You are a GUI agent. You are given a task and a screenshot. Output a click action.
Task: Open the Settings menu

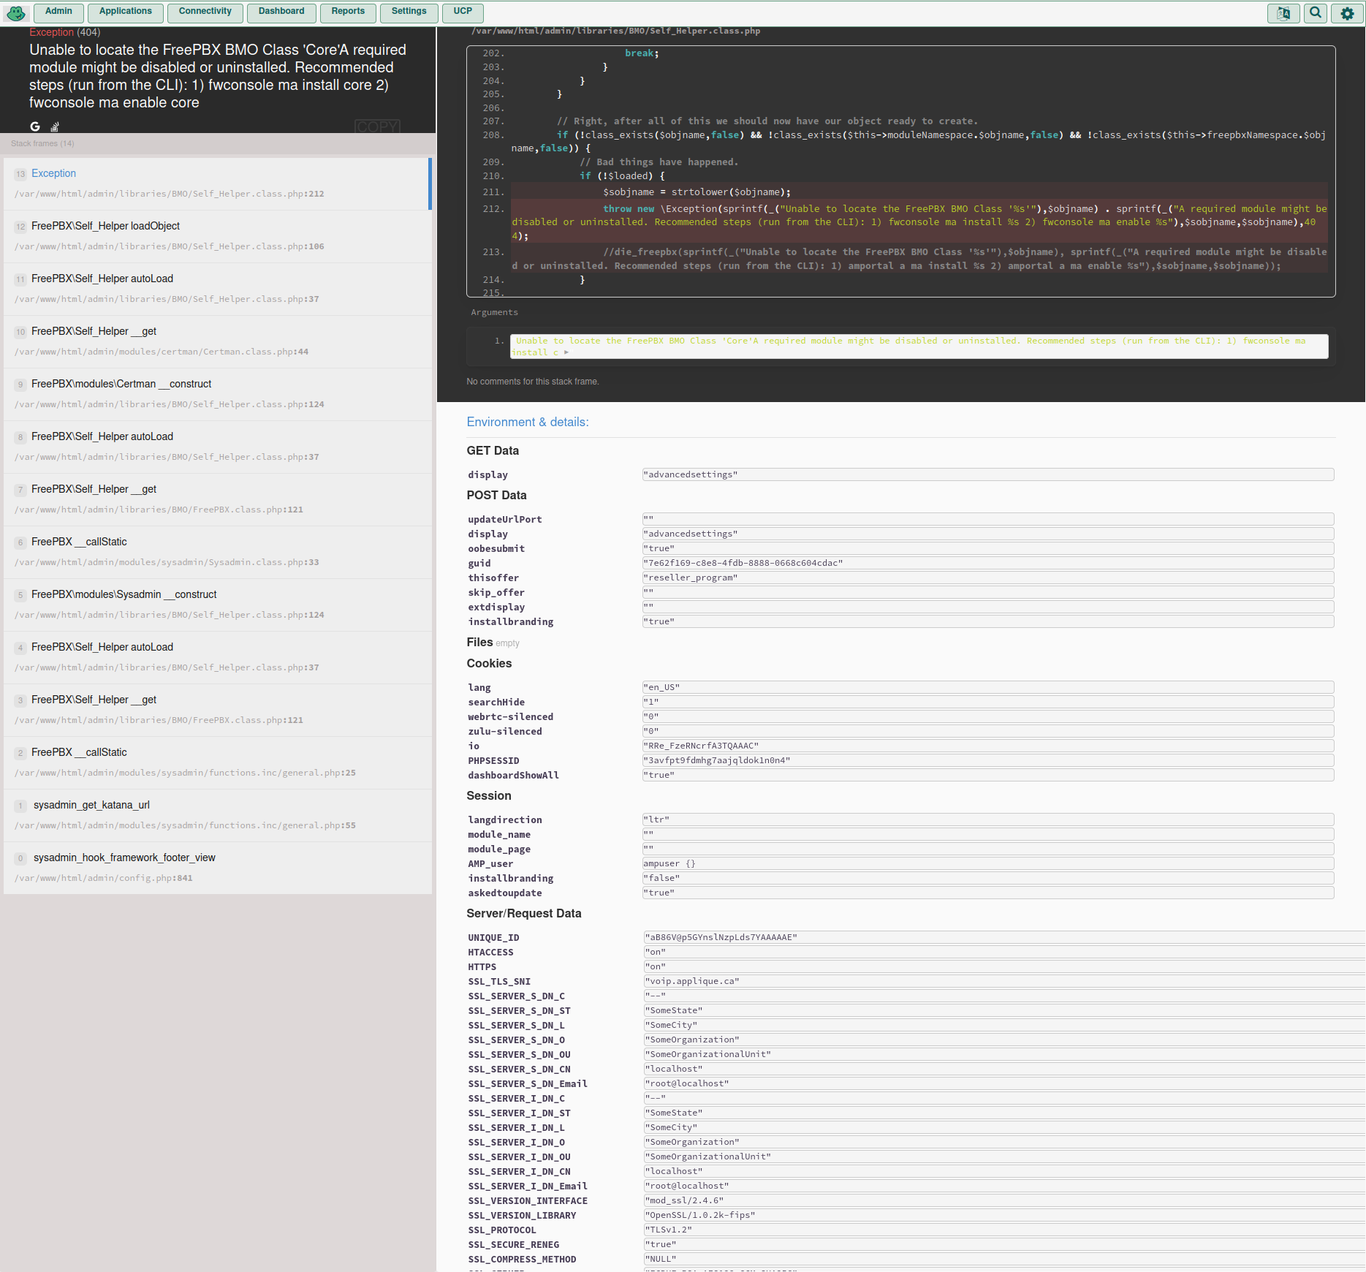tap(409, 12)
